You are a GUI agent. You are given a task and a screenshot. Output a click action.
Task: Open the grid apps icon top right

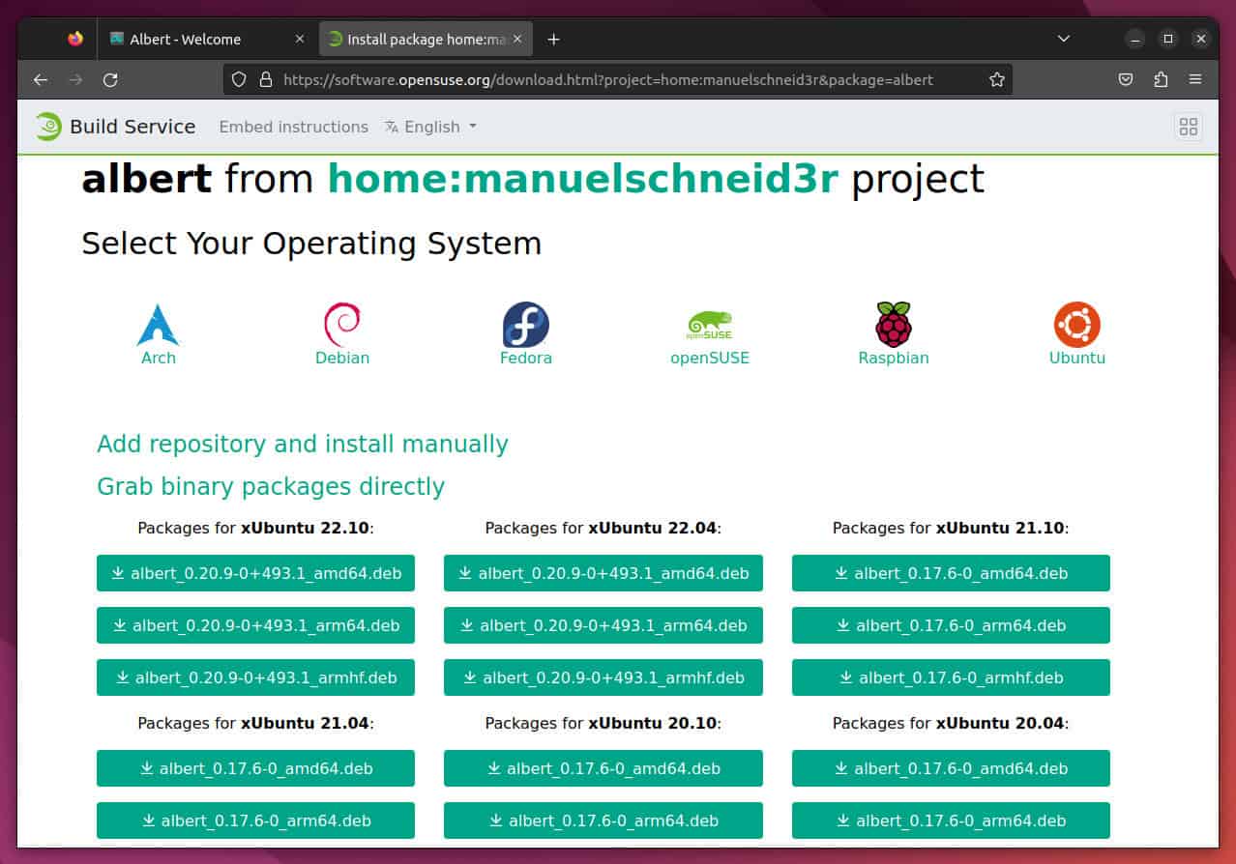1188,127
